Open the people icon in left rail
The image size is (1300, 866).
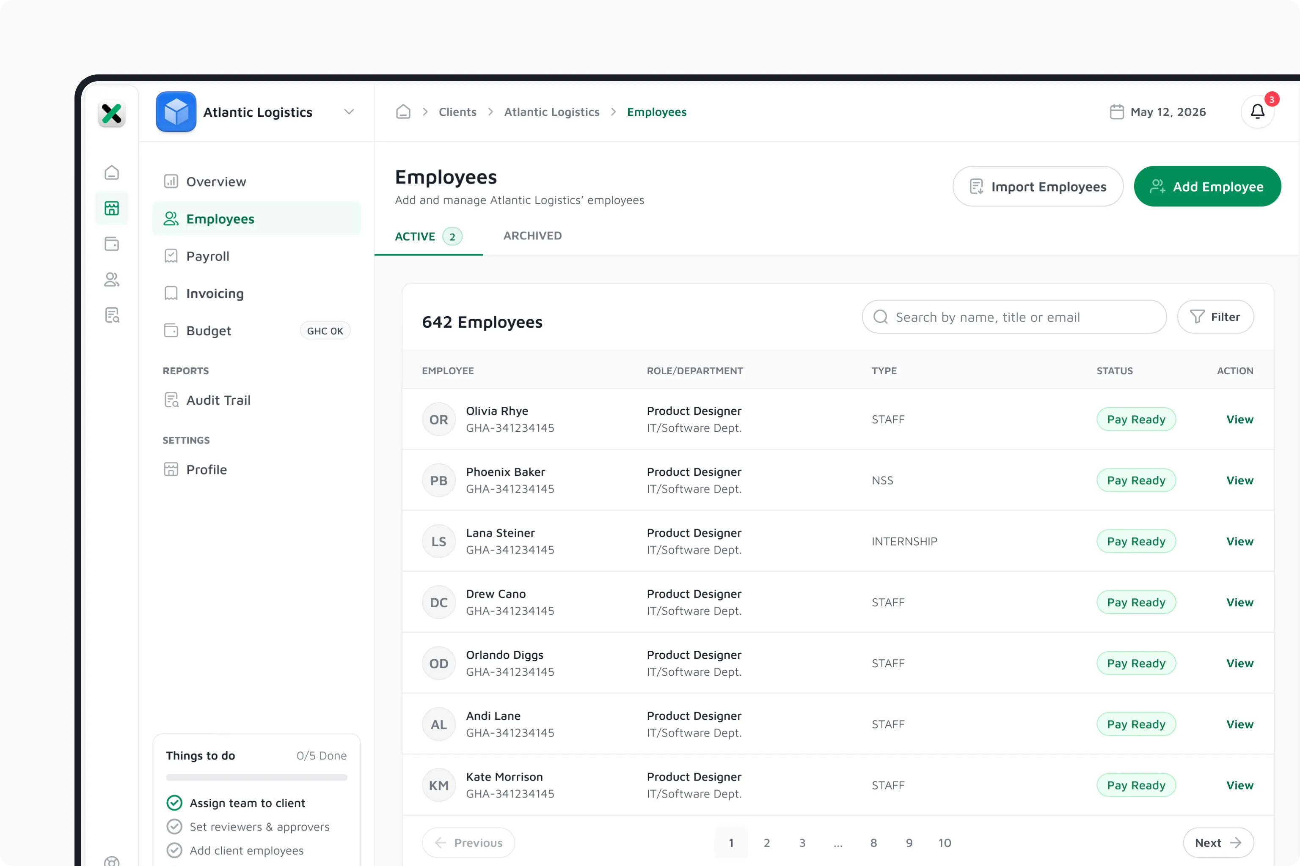pyautogui.click(x=112, y=280)
